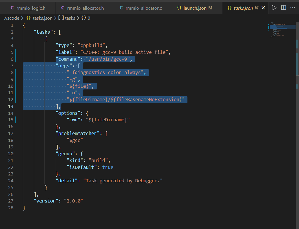Screen dimensions: 299x229
Task: Click the curly braces icon before breadcrumb 0
Action: (84, 18)
